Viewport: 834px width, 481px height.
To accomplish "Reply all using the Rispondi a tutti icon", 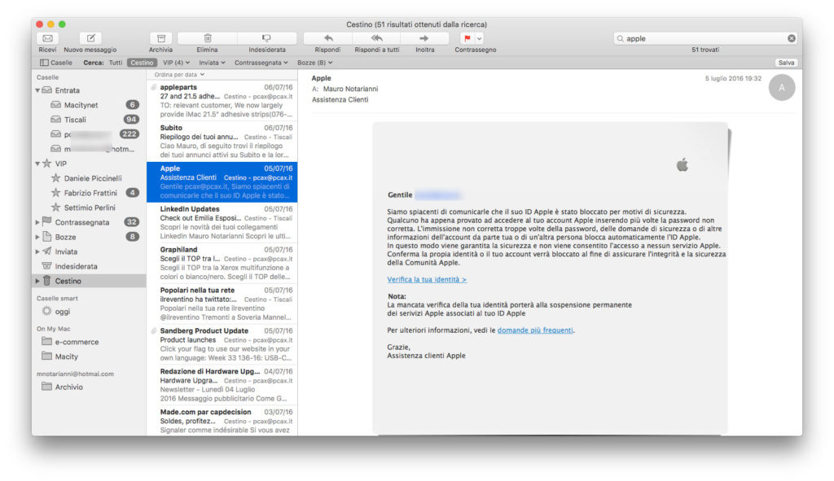I will 376,38.
